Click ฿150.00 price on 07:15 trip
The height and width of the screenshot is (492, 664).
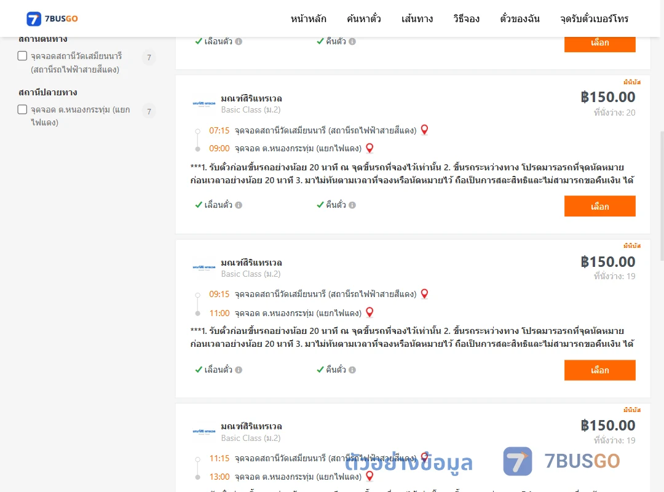[x=607, y=97]
